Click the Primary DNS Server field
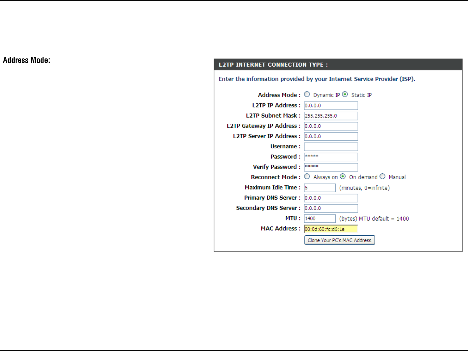Viewport: 468px width, 351px height. tap(331, 198)
